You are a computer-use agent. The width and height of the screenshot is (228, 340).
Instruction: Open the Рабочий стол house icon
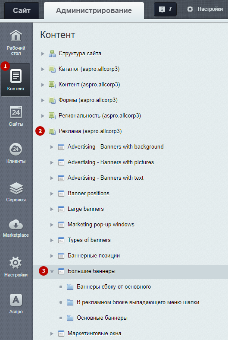(x=16, y=35)
